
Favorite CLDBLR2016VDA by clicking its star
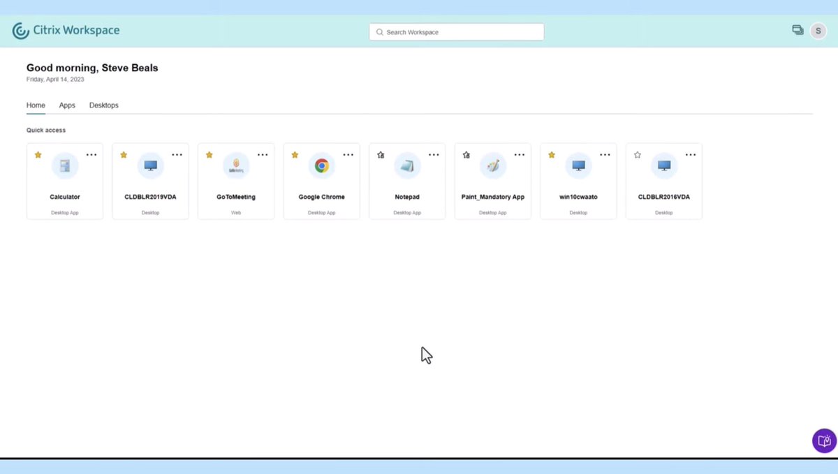[637, 154]
